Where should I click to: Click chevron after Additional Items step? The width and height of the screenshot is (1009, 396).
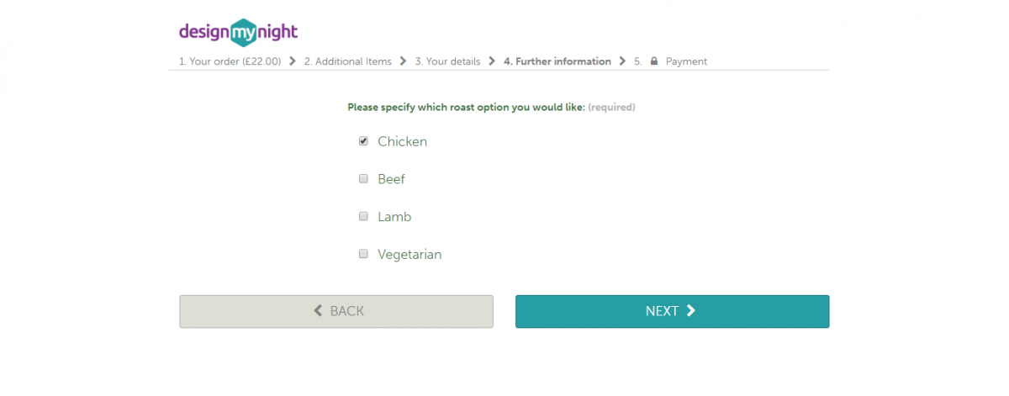click(x=403, y=61)
